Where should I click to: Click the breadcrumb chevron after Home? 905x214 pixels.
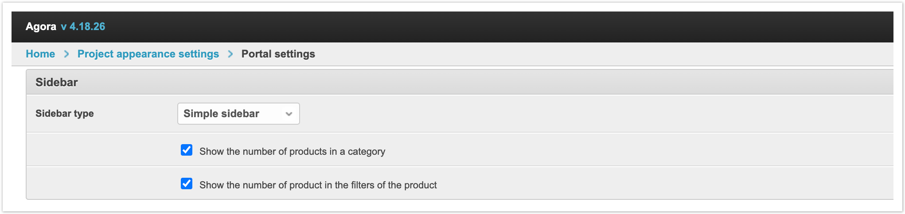(66, 54)
